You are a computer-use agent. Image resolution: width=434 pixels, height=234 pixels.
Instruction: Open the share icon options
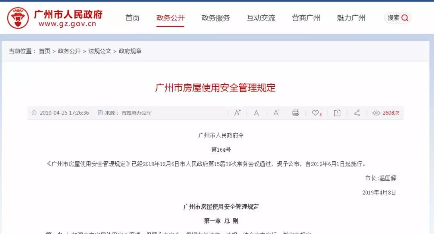tap(357, 113)
